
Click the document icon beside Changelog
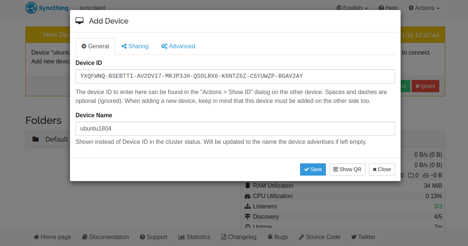[224, 237]
